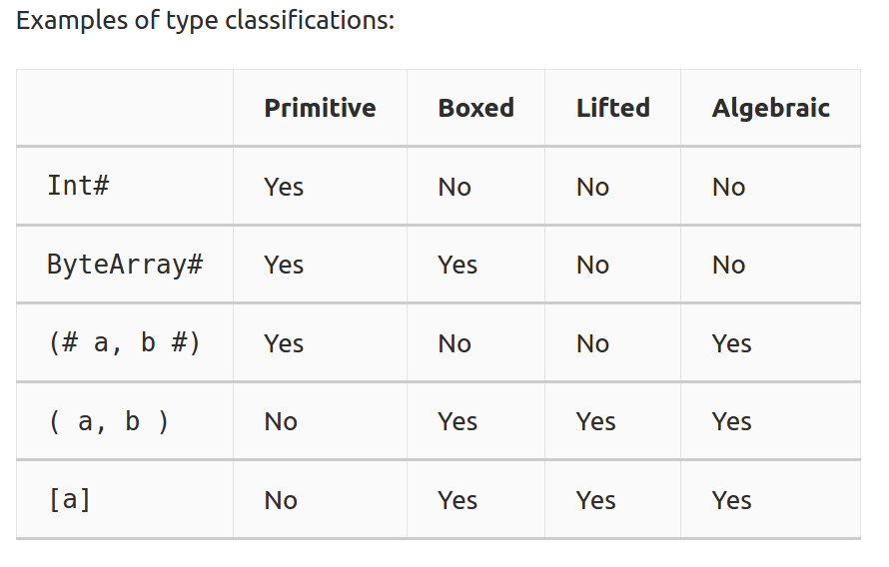This screenshot has height=567, width=889.
Task: Click the Algebraic value for ByteArray#
Action: pyautogui.click(x=728, y=266)
